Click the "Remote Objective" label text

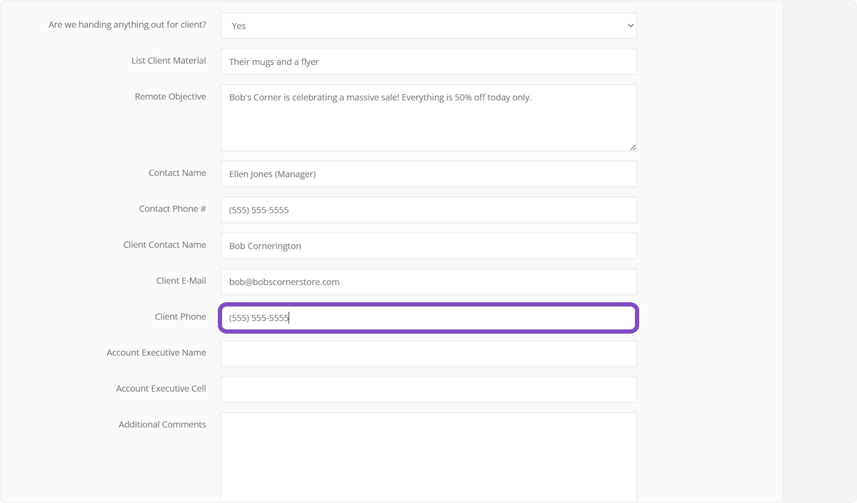tap(170, 96)
